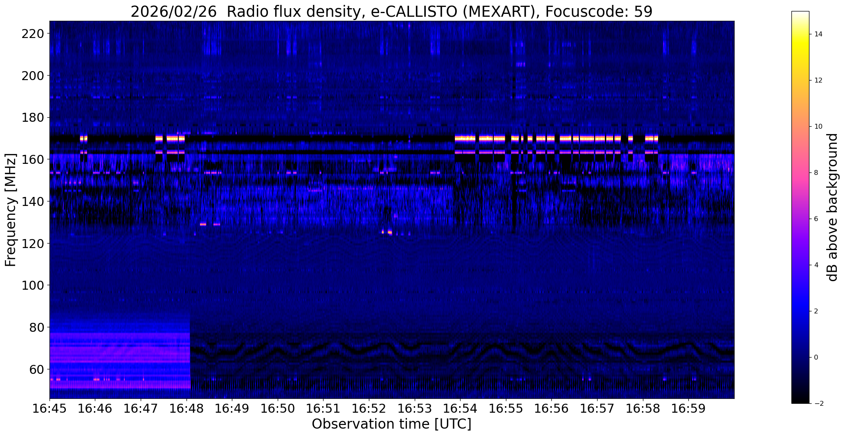Click the plot title mentioning e-CALLISTO (MEXART)

point(391,11)
